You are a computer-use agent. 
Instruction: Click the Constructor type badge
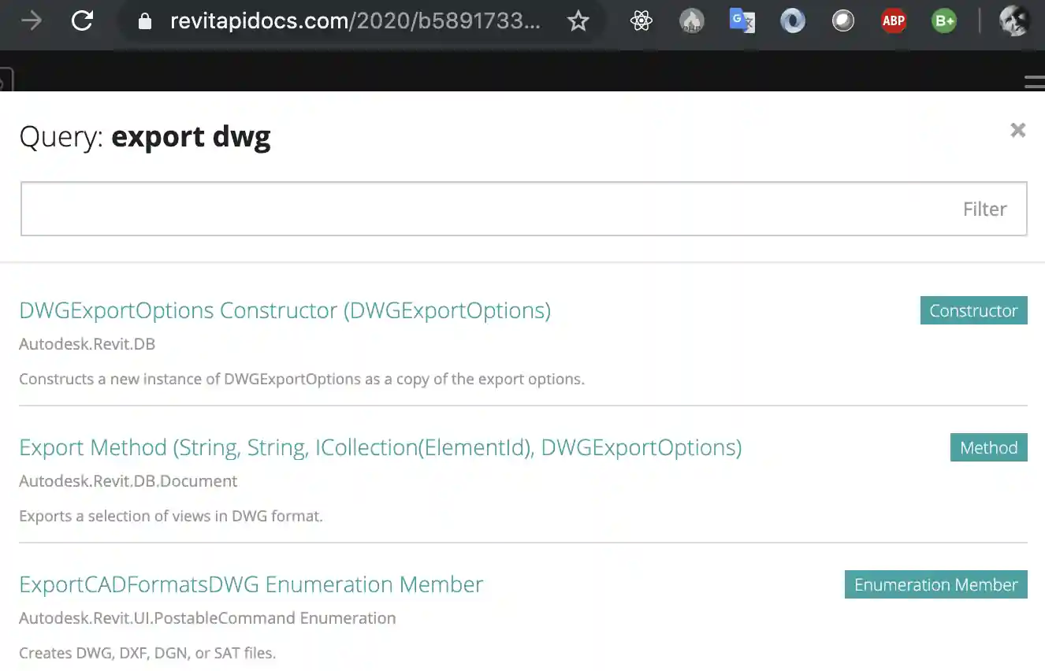pos(973,310)
